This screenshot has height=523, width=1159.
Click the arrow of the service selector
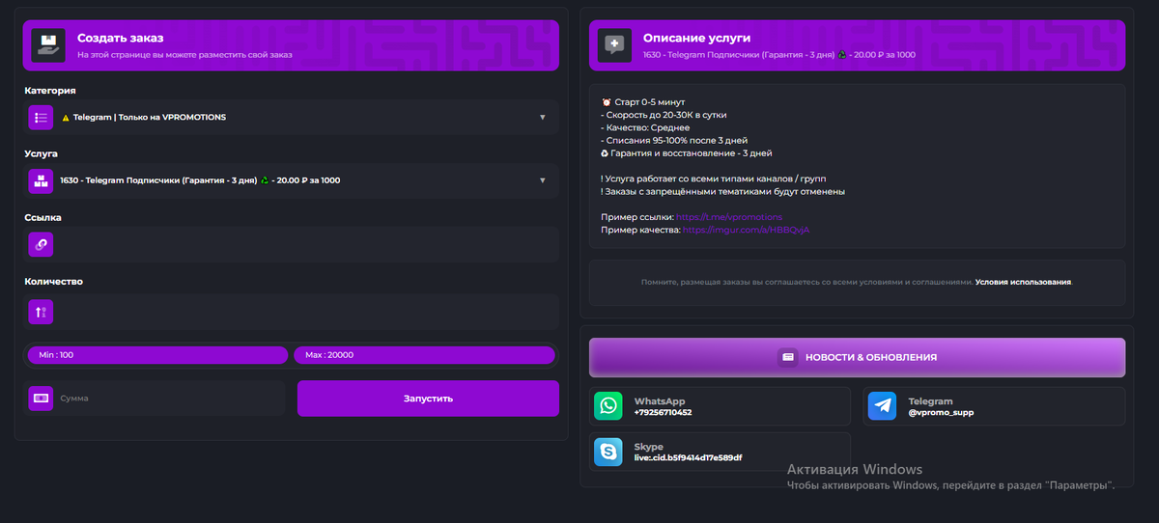pos(543,180)
